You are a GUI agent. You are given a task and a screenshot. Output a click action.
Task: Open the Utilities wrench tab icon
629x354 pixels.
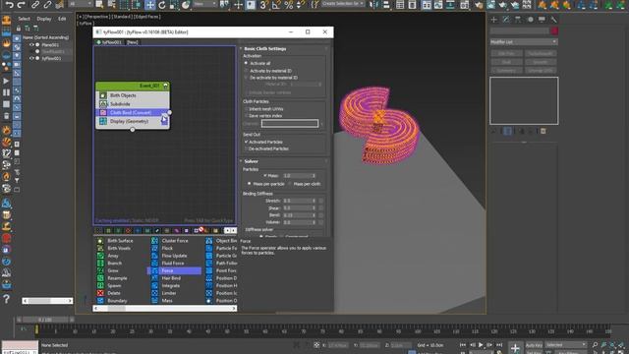click(x=553, y=20)
